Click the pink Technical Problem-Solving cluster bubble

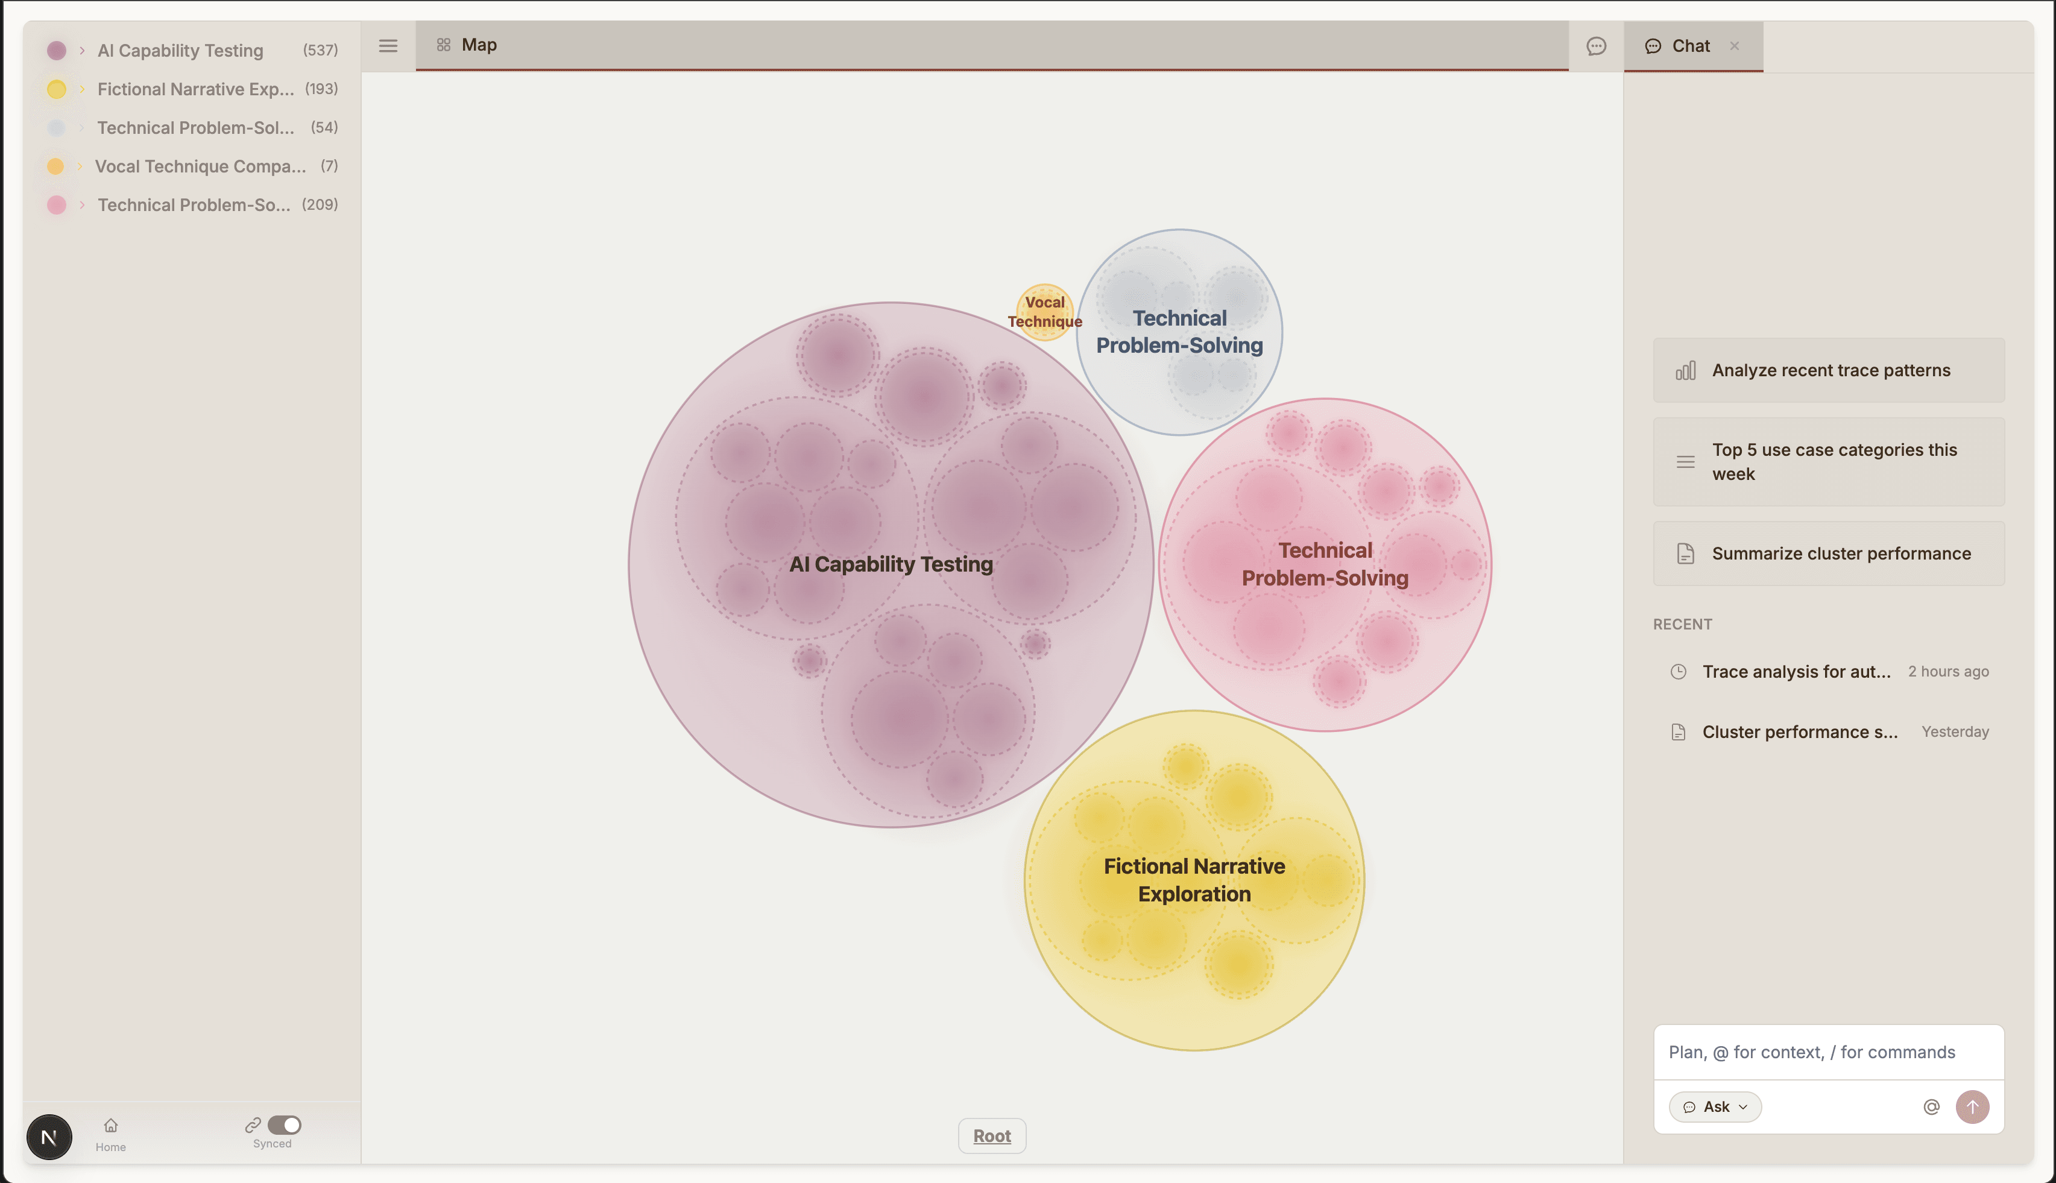click(x=1325, y=564)
